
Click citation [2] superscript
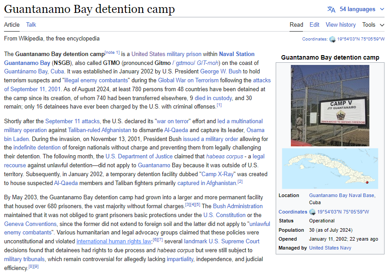240,182
